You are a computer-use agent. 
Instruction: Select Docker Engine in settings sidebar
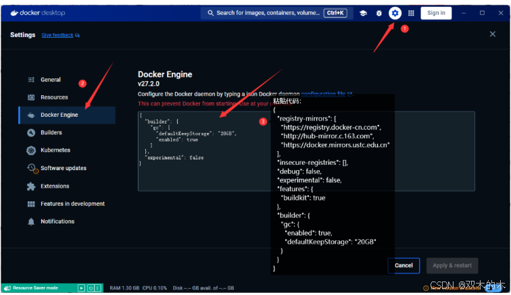click(67, 115)
